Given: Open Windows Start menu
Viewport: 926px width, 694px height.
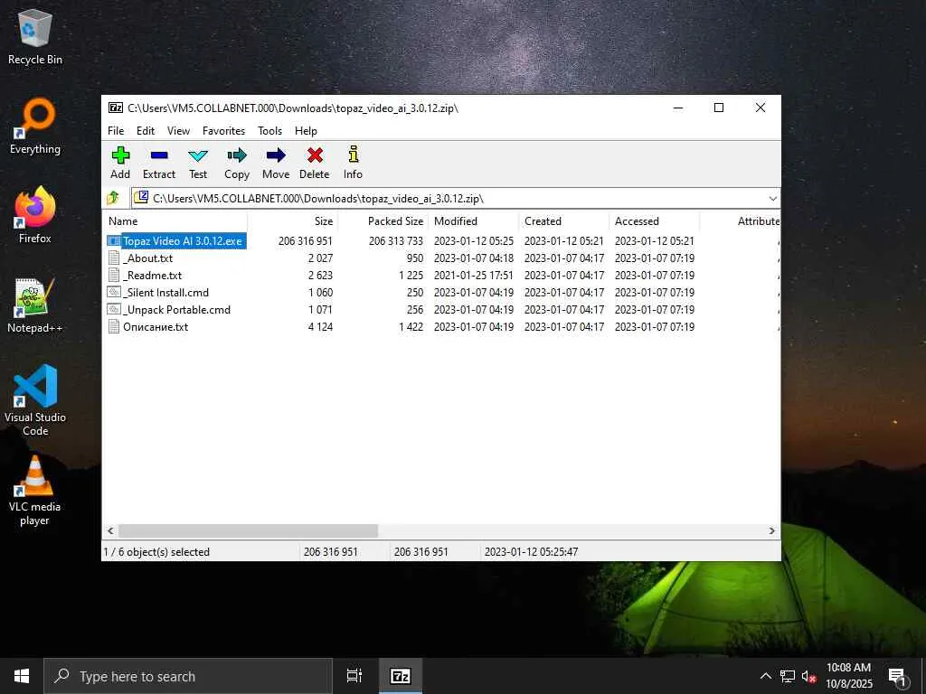Looking at the screenshot, I should tap(22, 676).
